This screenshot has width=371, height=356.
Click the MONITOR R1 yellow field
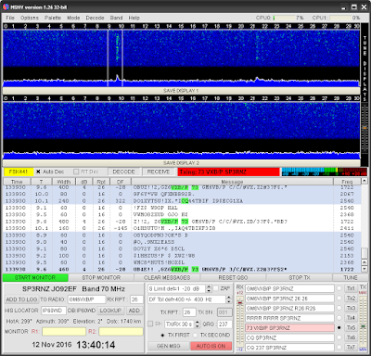click(64, 331)
